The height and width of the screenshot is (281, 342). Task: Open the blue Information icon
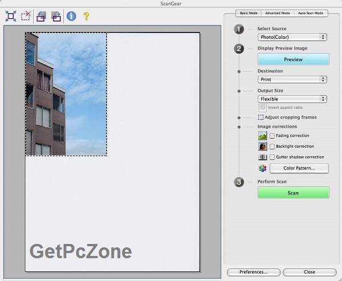[71, 16]
